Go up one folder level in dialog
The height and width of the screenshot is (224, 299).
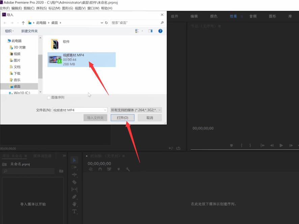[x=23, y=23]
